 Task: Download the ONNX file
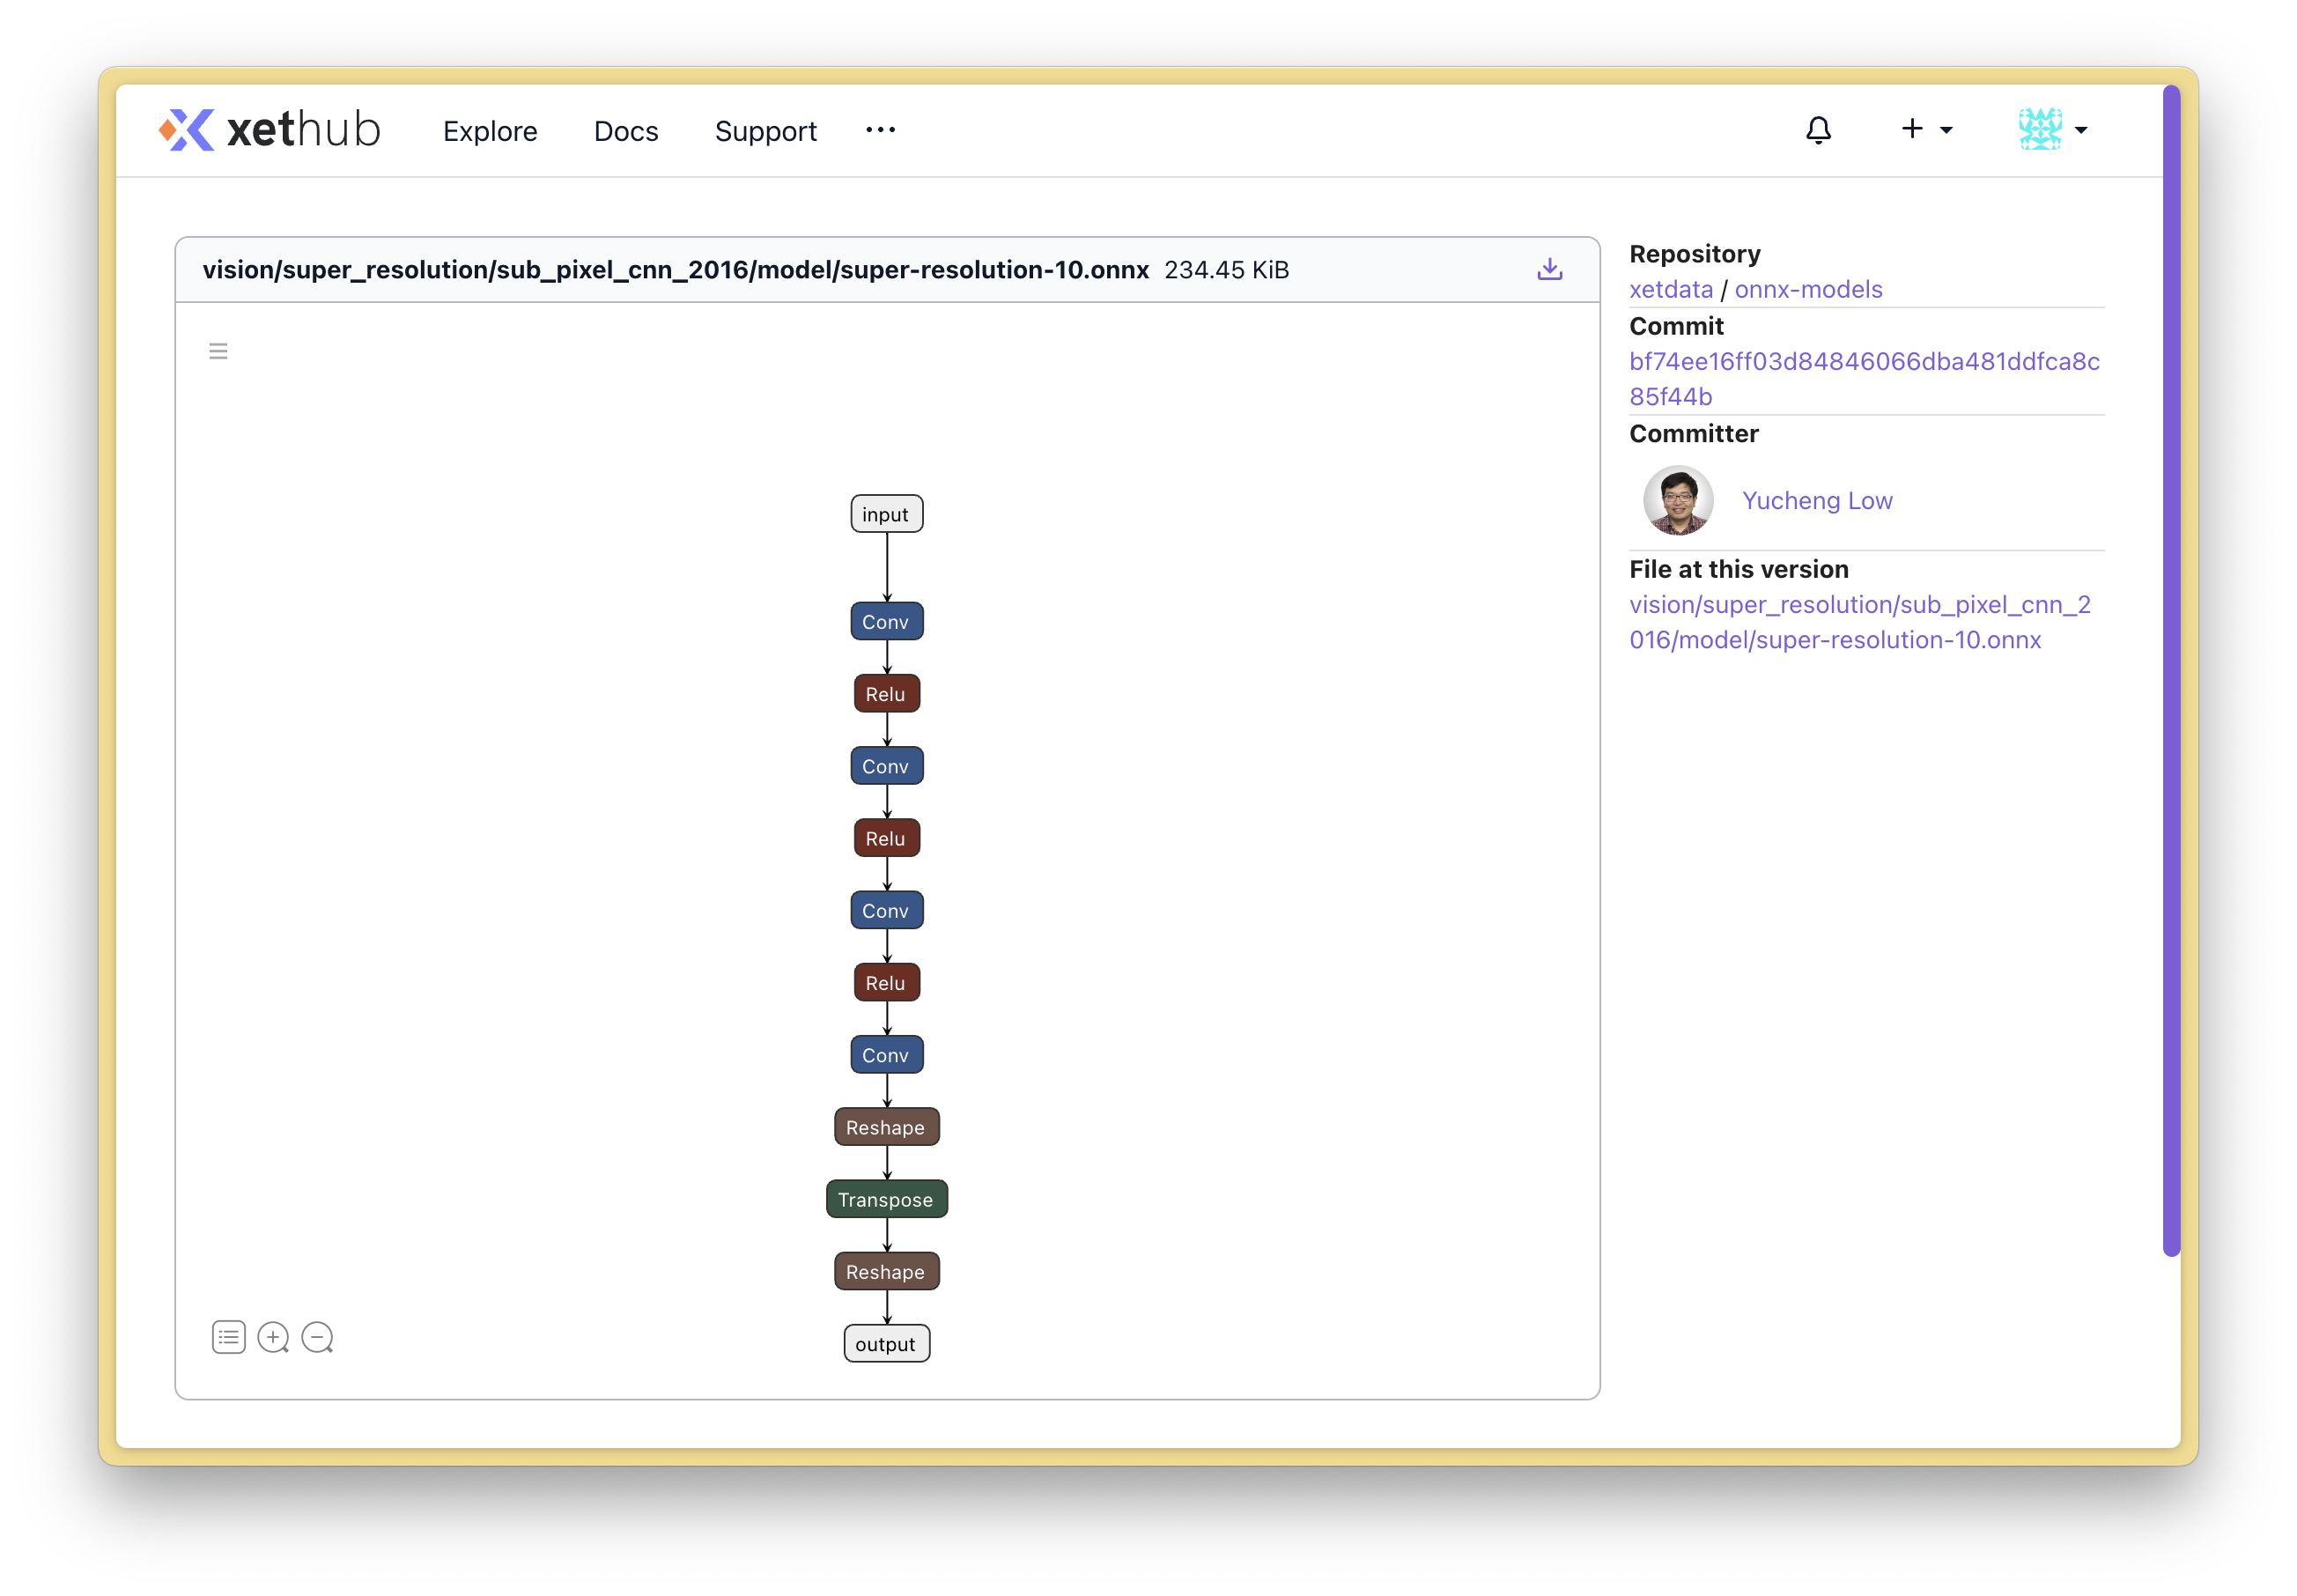point(1549,269)
